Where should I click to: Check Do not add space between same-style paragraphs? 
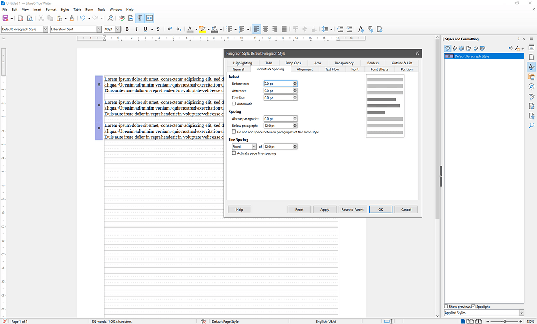click(x=234, y=132)
